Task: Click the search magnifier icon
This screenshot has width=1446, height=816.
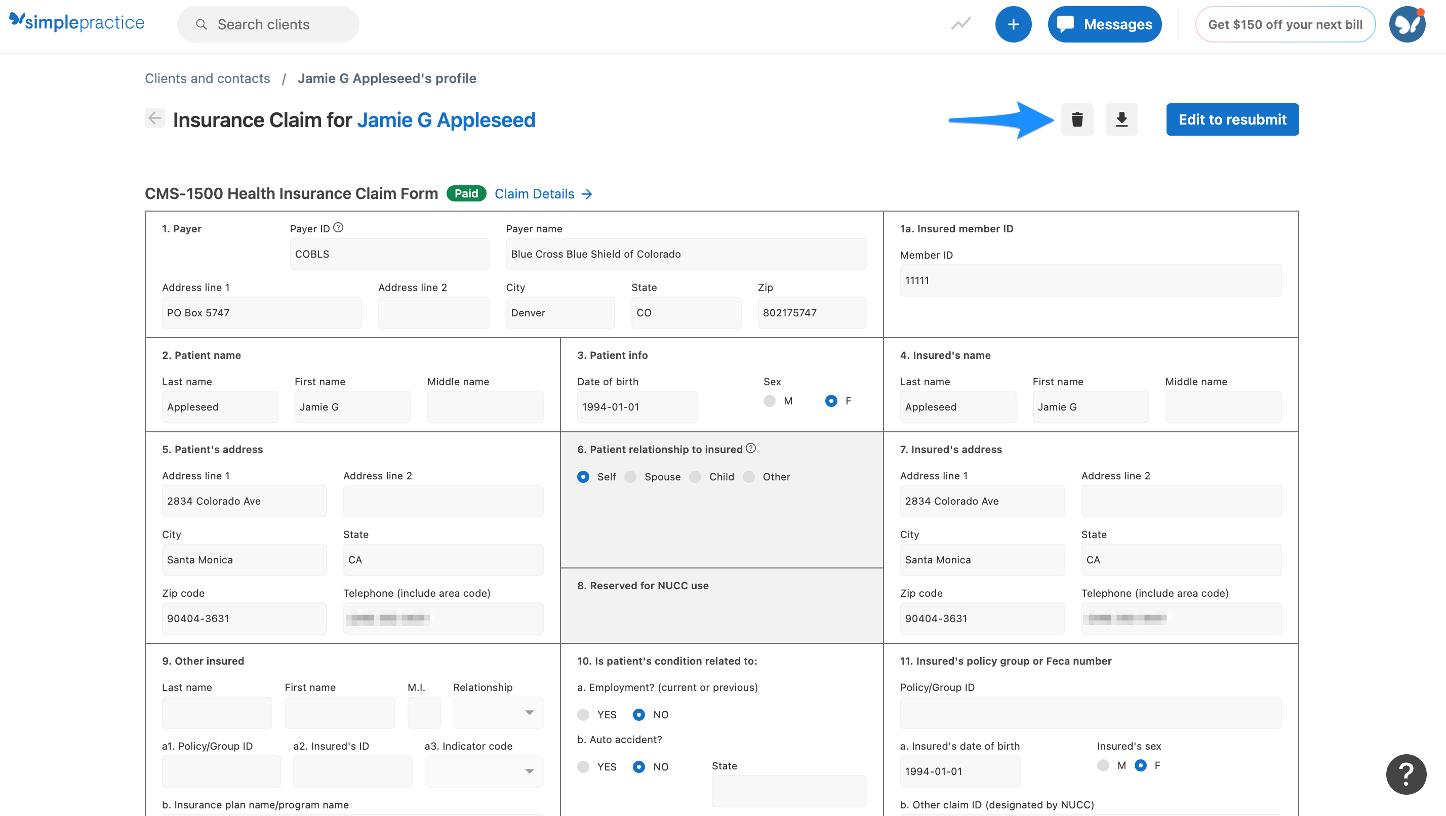Action: point(201,25)
